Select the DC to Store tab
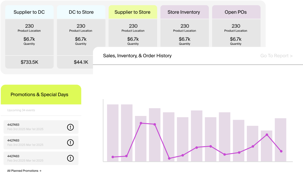303x177 pixels. (x=81, y=12)
